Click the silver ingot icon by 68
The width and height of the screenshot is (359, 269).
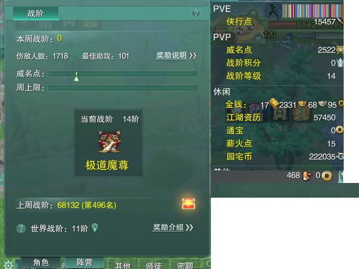322,103
